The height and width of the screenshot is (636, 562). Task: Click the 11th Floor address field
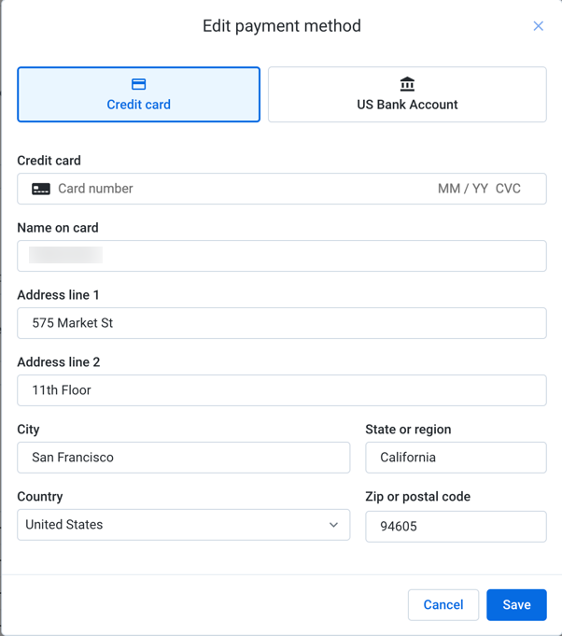pos(281,390)
